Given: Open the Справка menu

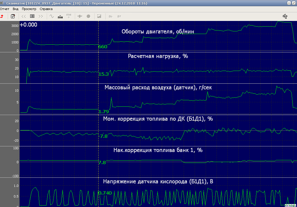Looking at the screenshot, I should pos(46,9).
